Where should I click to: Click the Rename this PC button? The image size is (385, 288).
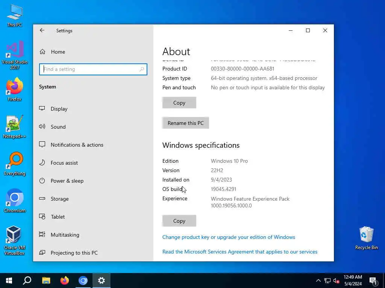tap(186, 123)
